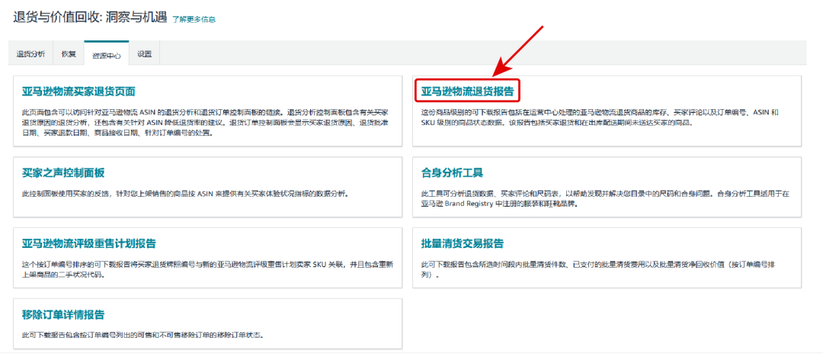Open the 合身分析工具 link
The width and height of the screenshot is (823, 360).
pos(452,172)
